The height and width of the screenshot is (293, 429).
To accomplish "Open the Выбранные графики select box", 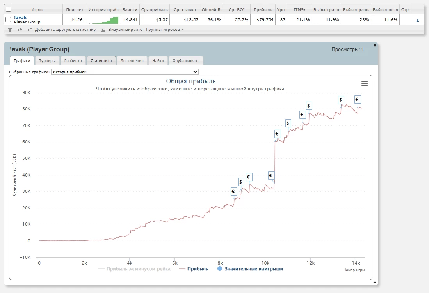I will [x=125, y=72].
